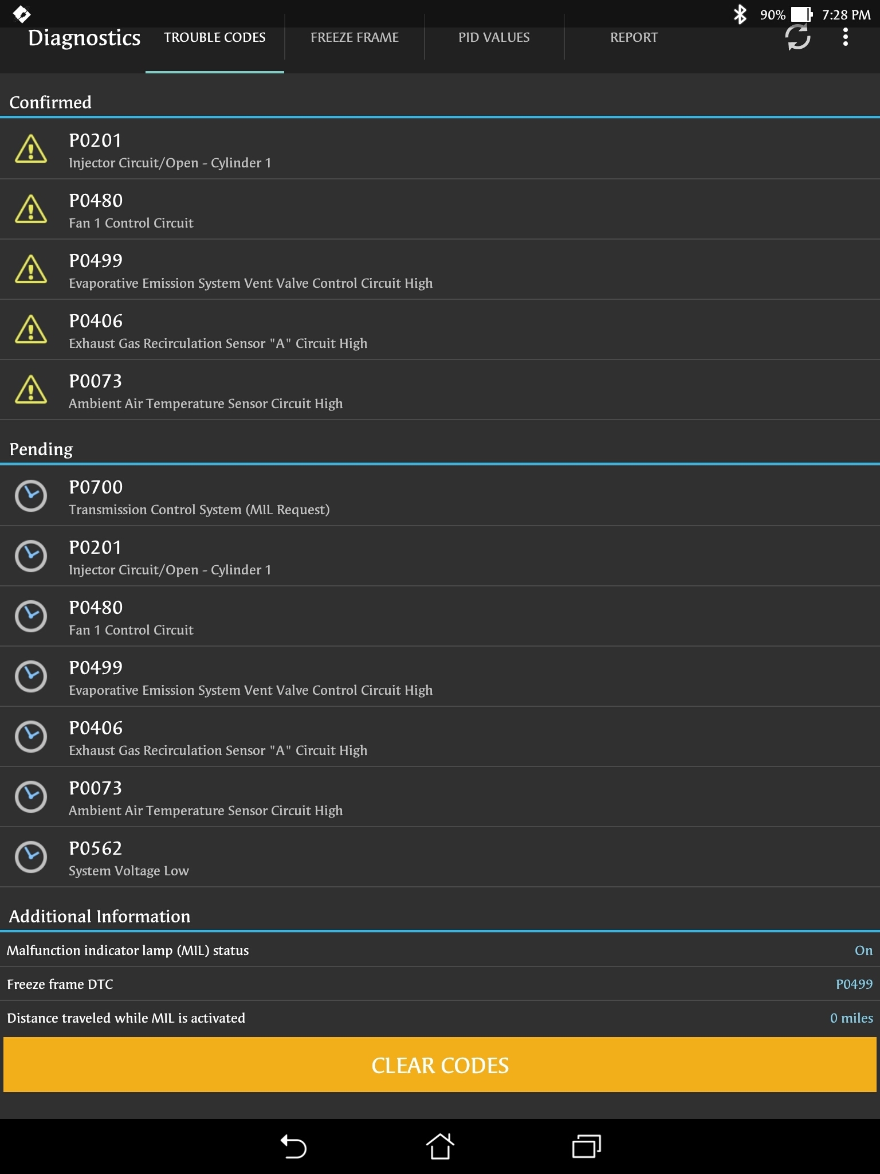Tap the Freeze frame DTC P0499 value
Viewport: 880px width, 1174px height.
(x=854, y=984)
